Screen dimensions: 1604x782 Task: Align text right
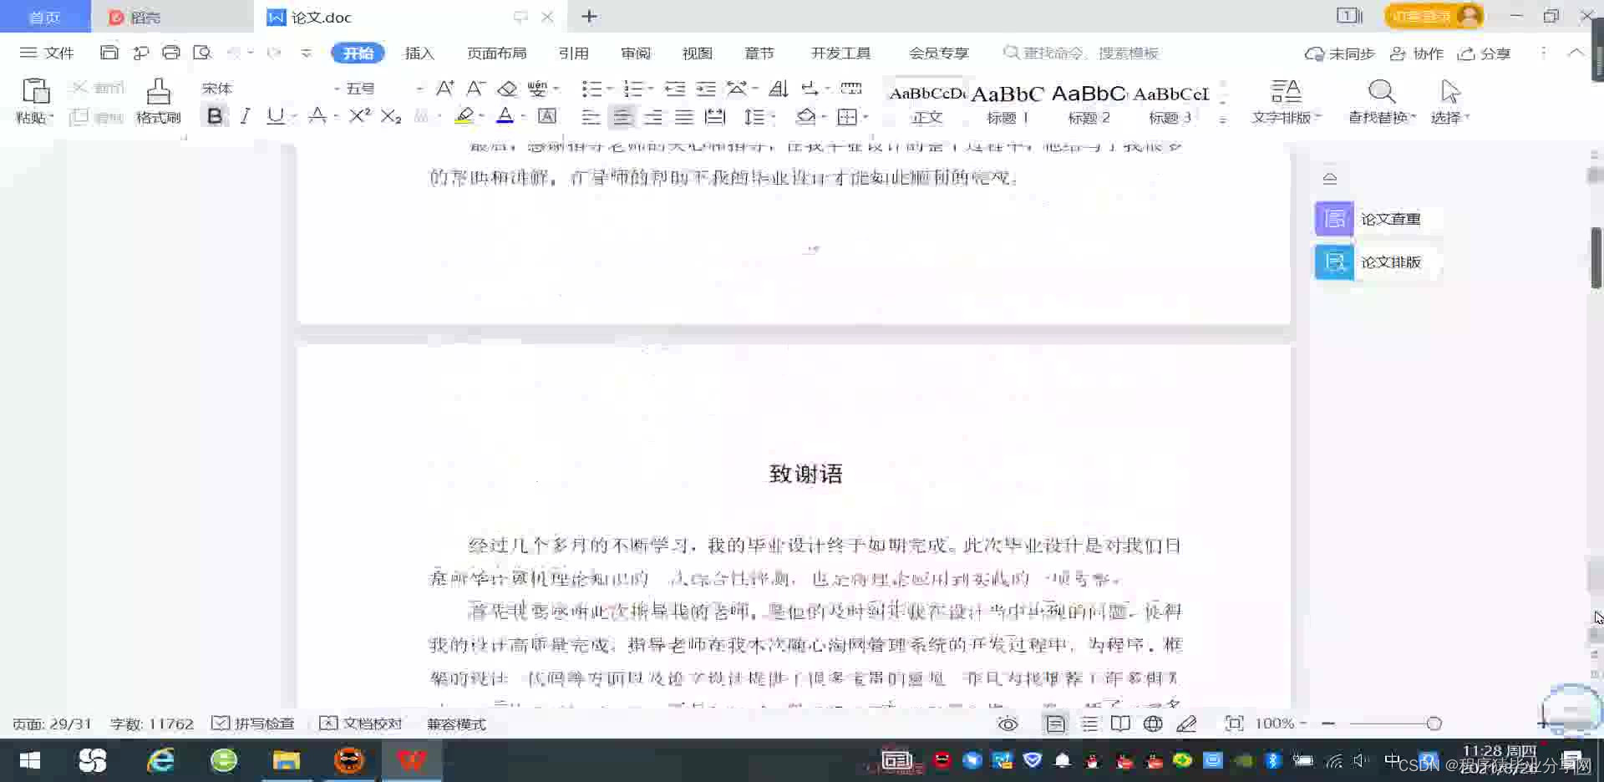point(652,117)
